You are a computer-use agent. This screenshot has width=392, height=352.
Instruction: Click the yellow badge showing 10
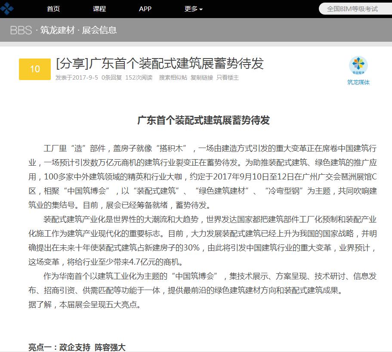(35, 69)
